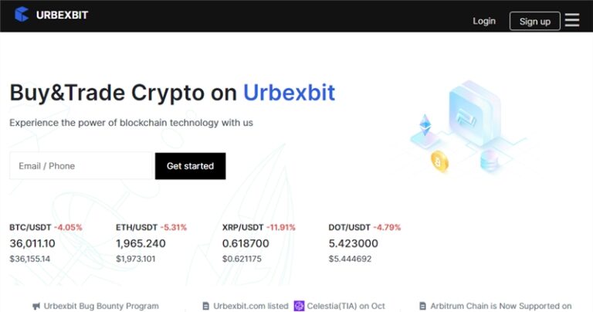Select the BTC/USDT trading pair

point(29,228)
